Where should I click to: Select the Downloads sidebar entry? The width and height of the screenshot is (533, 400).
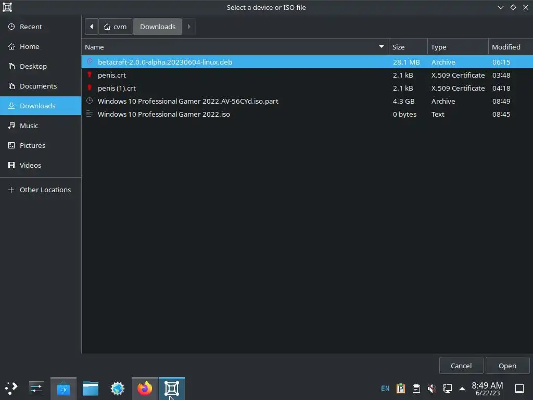tap(41, 105)
